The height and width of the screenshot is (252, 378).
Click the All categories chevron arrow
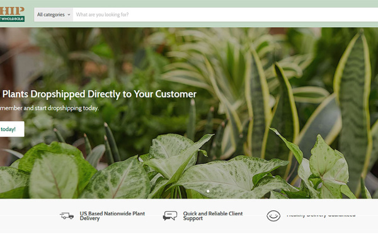[69, 14]
